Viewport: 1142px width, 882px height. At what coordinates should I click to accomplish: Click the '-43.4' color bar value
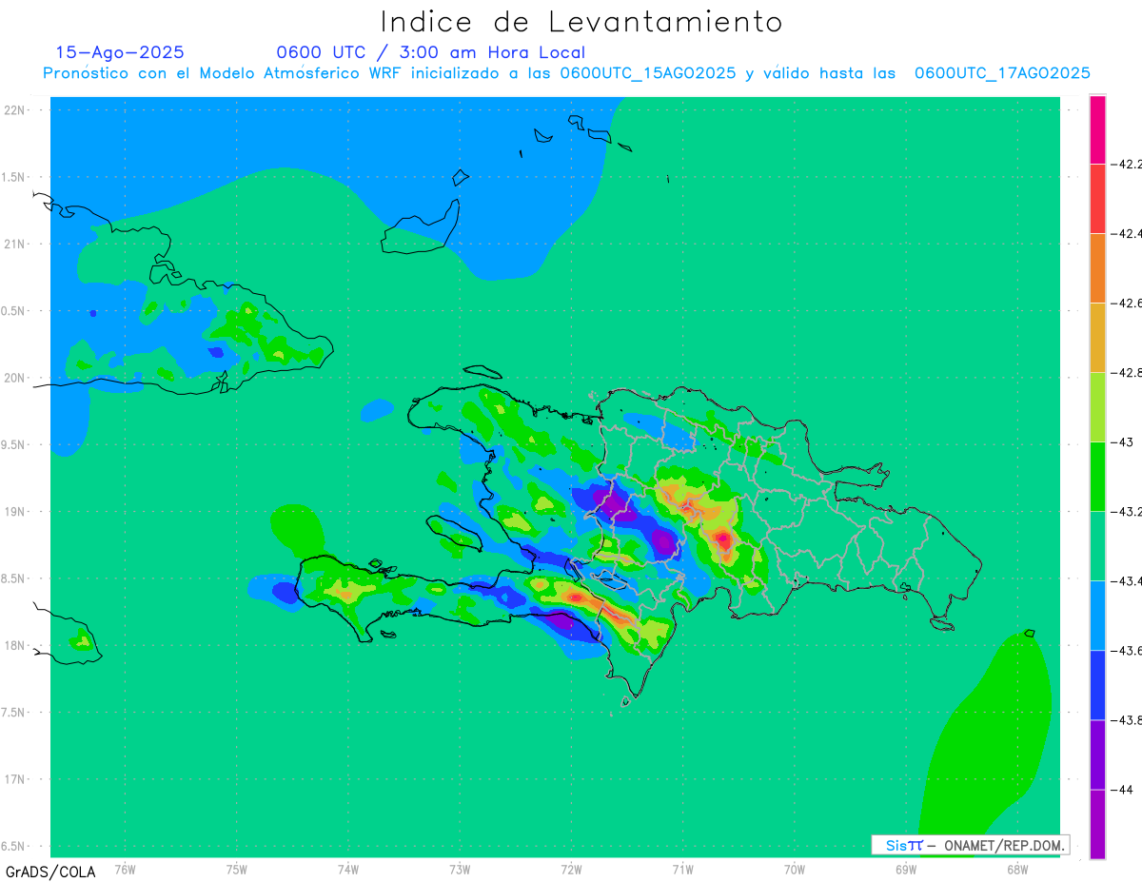[1129, 580]
